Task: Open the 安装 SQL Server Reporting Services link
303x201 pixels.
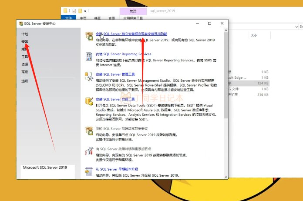Action: pyautogui.click(x=123, y=54)
